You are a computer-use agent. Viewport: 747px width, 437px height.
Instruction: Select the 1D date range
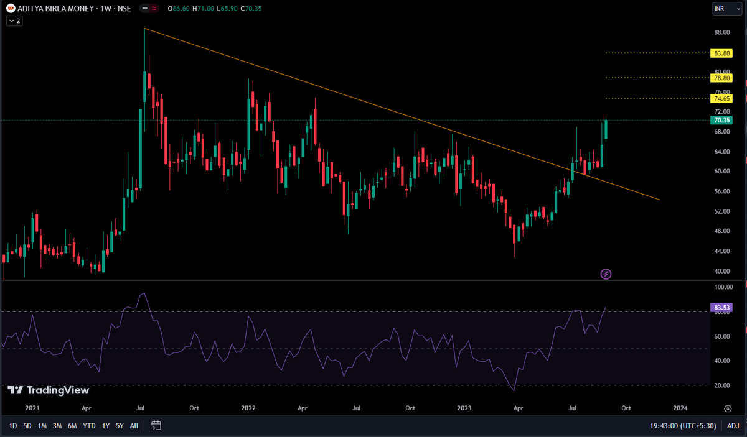pyautogui.click(x=12, y=426)
